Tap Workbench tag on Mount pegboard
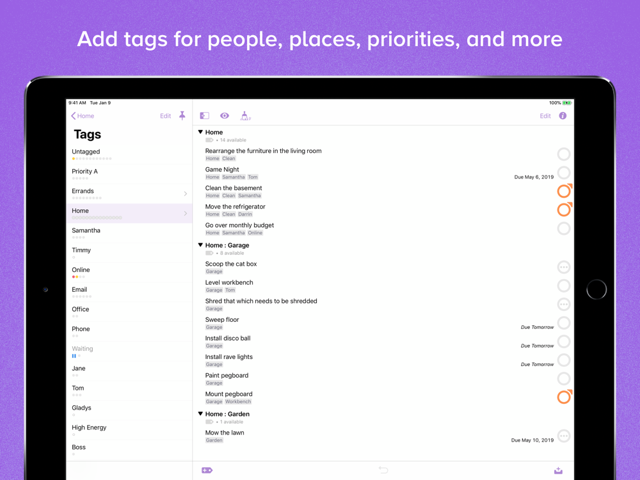 click(x=238, y=402)
